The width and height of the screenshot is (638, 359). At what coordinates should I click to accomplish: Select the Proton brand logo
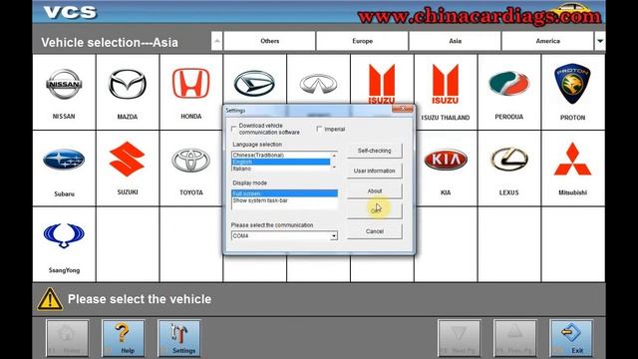pos(572,84)
